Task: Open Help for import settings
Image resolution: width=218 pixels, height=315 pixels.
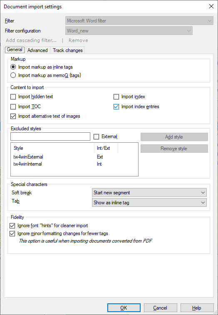Action: pos(197,308)
